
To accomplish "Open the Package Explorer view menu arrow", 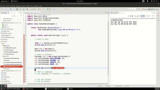I will (x=21, y=16).
